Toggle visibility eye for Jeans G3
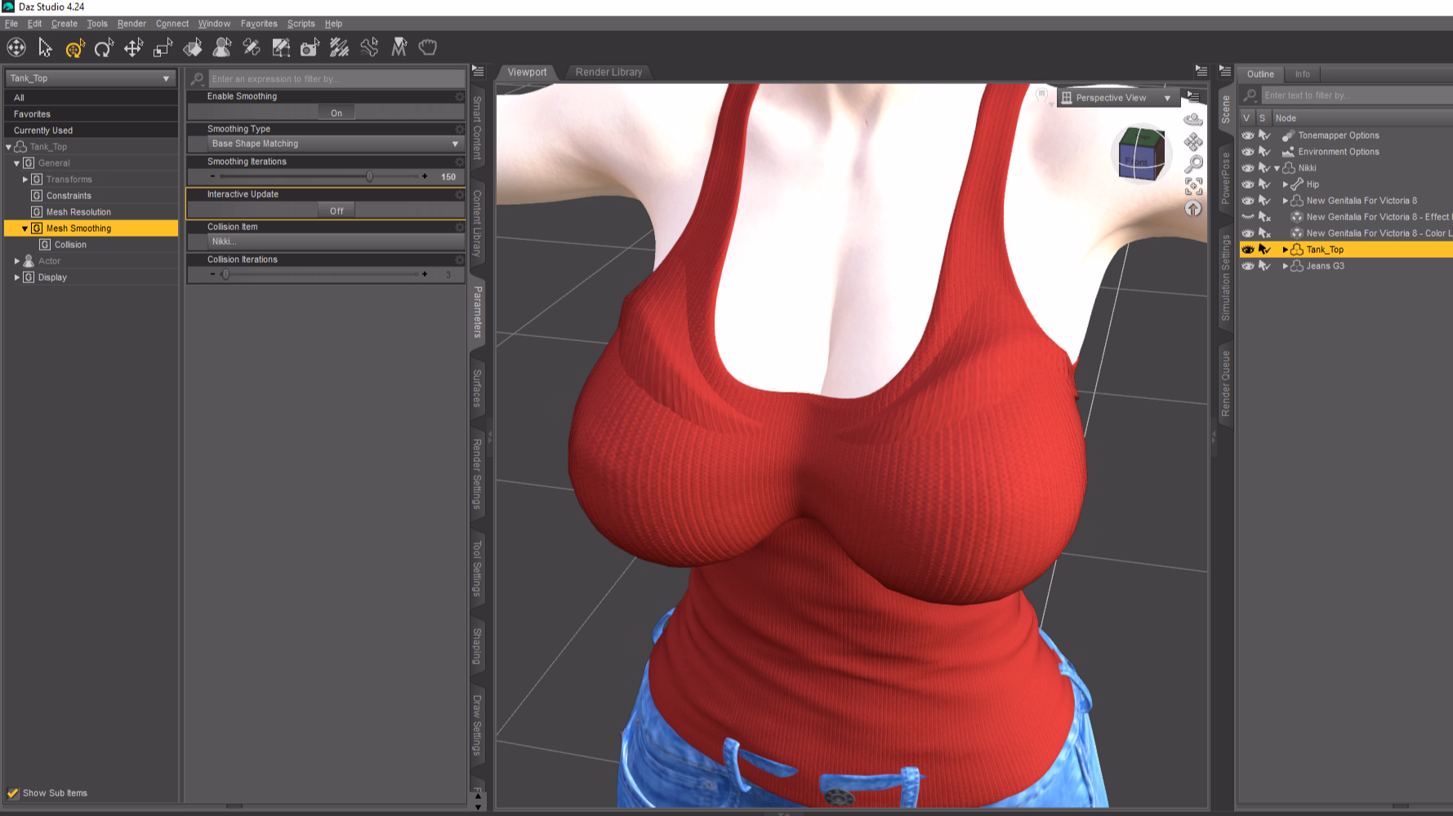Viewport: 1453px width, 816px height. click(x=1247, y=266)
